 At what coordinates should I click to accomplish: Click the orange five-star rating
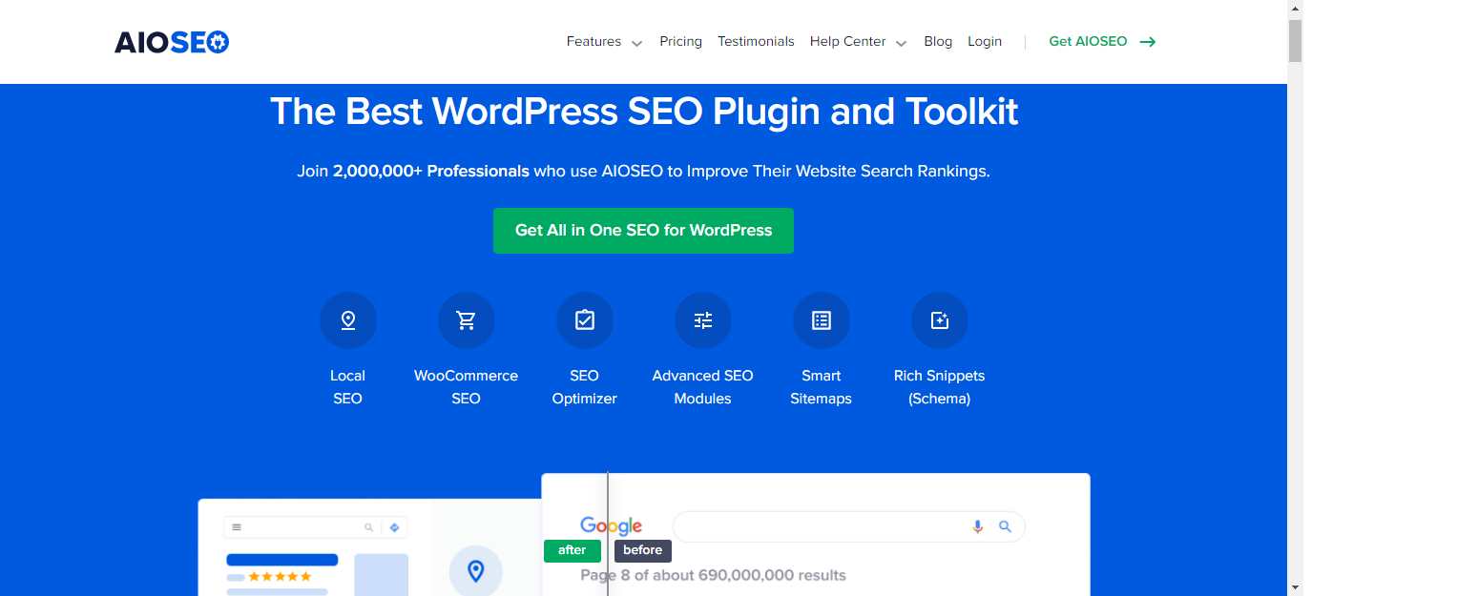[280, 576]
